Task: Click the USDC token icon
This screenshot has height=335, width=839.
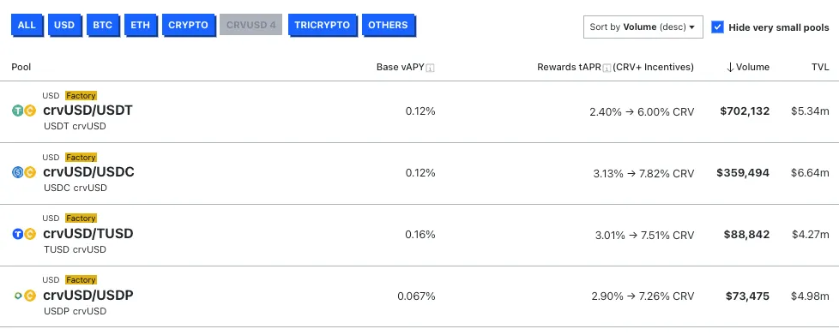Action: (18, 172)
